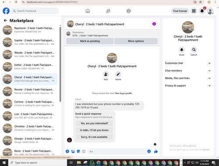This screenshot has width=219, height=166.
Task: Open Task View on the taskbar
Action: (x=71, y=163)
